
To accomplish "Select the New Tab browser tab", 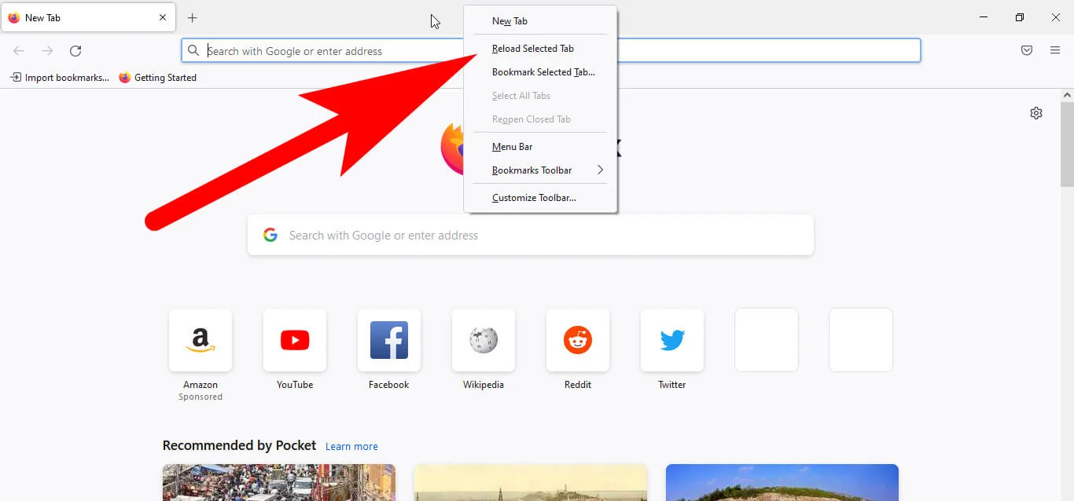I will click(88, 17).
